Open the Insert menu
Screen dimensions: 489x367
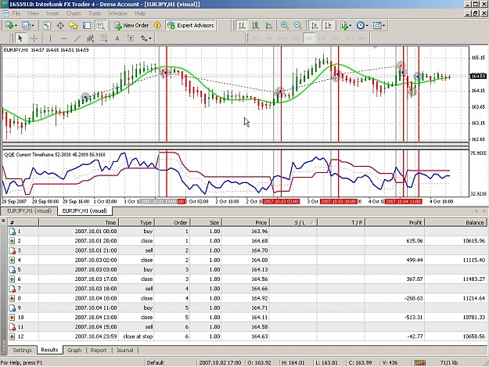[x=52, y=13]
